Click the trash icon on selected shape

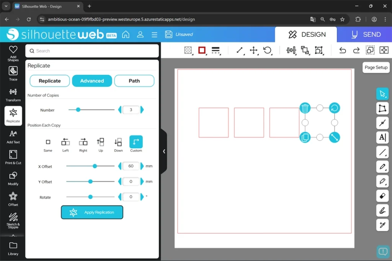point(305,108)
